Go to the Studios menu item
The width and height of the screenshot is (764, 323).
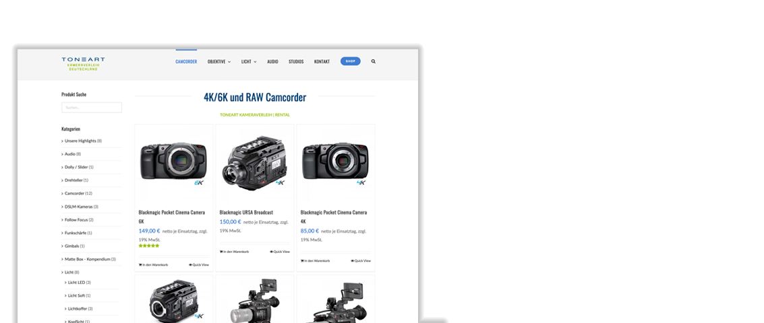[x=296, y=62]
